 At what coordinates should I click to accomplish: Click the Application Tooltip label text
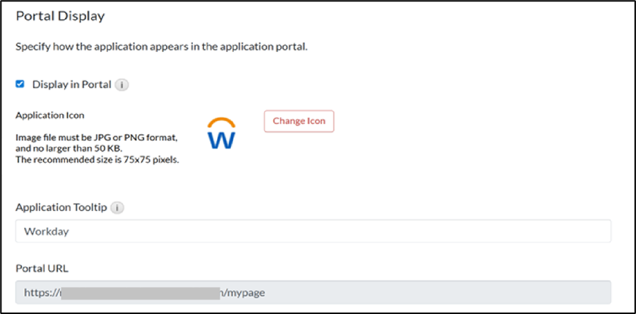(x=61, y=207)
